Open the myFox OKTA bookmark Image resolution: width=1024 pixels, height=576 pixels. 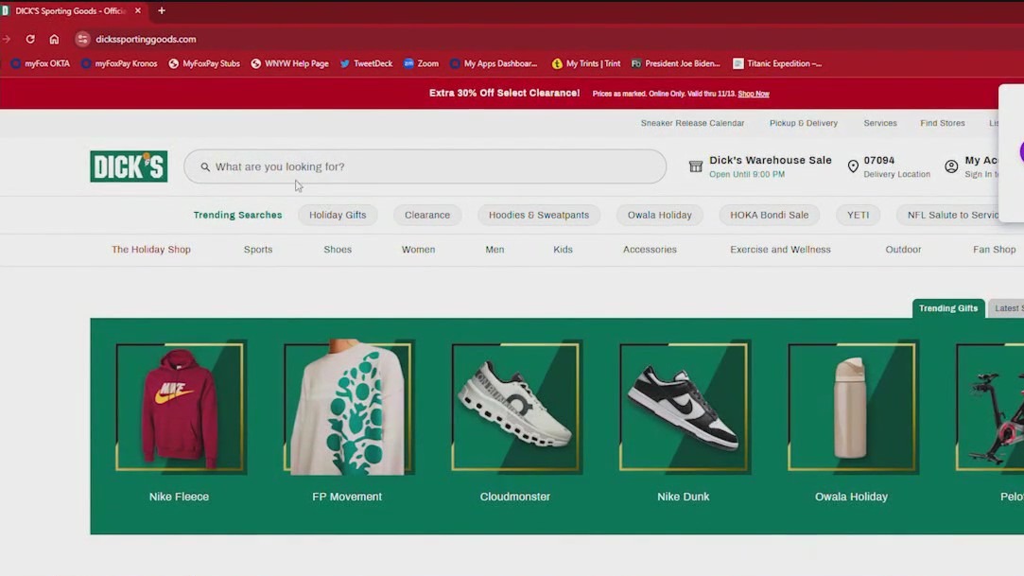41,63
